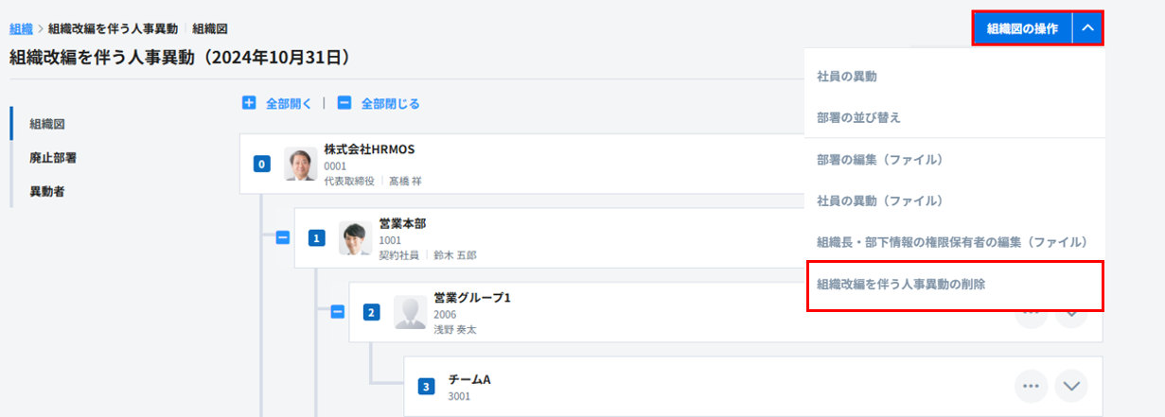Click the placeholder avatar in 営業グループ1

coord(411,312)
